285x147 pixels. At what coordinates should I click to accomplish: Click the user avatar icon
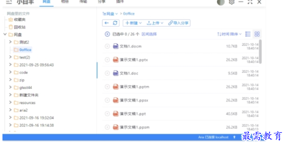pyautogui.click(x=221, y=2)
